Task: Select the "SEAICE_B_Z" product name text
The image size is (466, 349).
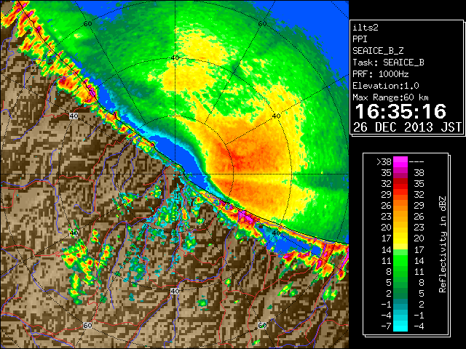Action: click(378, 51)
